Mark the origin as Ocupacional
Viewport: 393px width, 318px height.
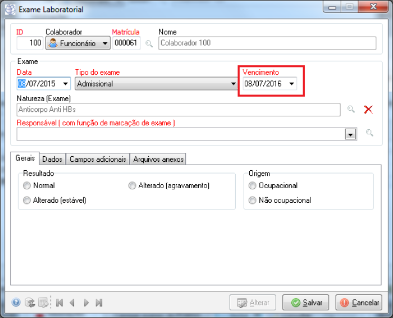point(252,185)
